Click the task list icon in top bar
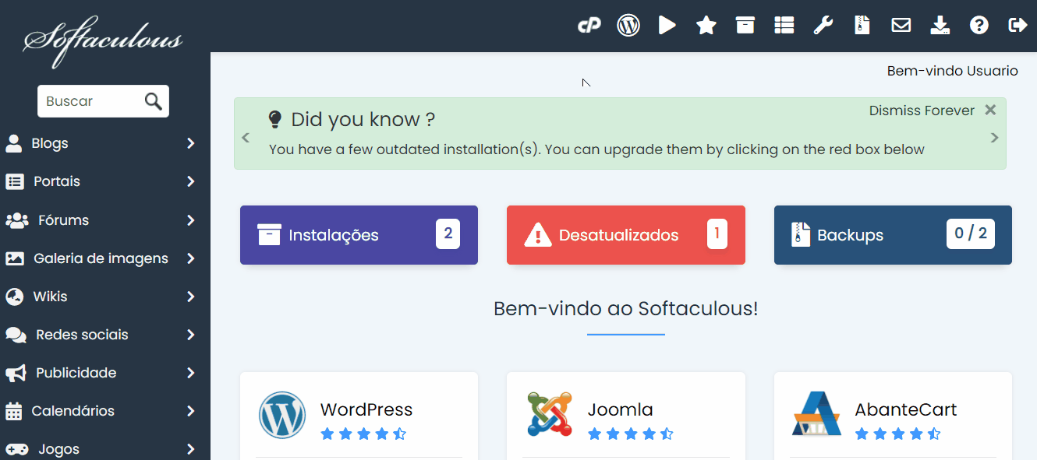The width and height of the screenshot is (1037, 460). click(784, 26)
